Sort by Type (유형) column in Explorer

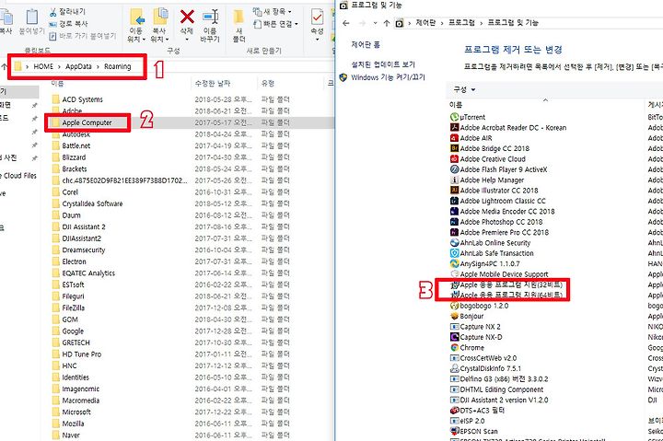268,83
